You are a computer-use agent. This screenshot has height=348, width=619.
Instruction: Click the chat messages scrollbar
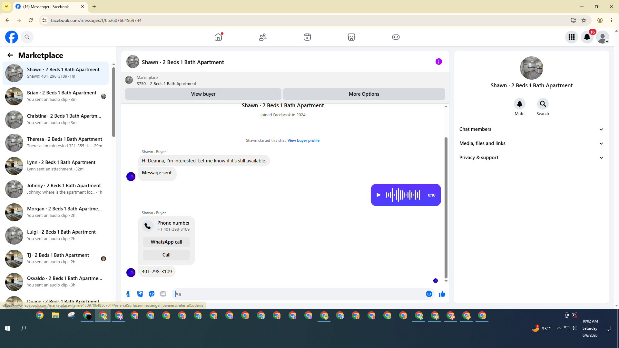(x=446, y=208)
